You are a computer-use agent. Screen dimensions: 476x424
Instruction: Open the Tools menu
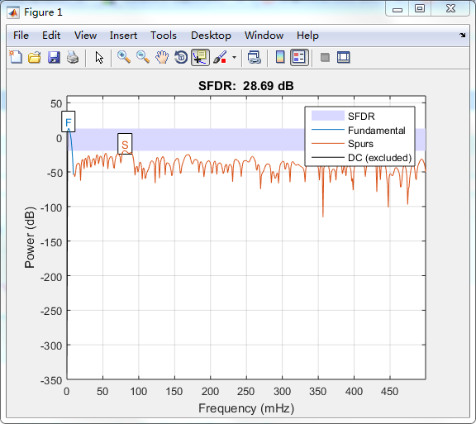point(164,36)
